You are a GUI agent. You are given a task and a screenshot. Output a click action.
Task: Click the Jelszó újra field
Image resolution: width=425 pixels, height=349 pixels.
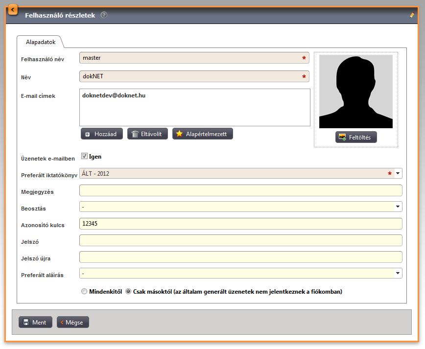[x=241, y=257]
